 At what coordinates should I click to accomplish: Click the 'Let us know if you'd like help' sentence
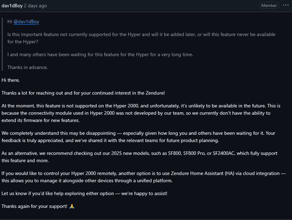(x=84, y=193)
